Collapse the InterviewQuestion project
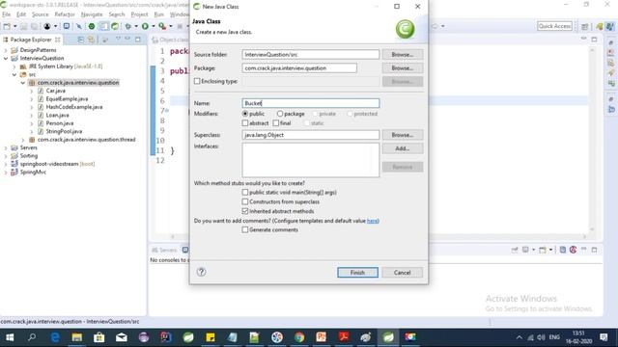 tap(6, 58)
